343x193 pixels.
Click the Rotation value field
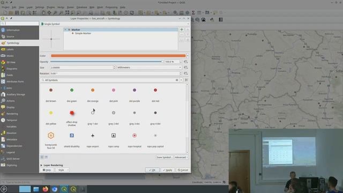115,73
